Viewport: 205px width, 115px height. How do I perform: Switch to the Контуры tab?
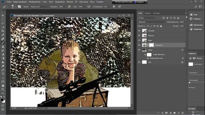[157, 13]
